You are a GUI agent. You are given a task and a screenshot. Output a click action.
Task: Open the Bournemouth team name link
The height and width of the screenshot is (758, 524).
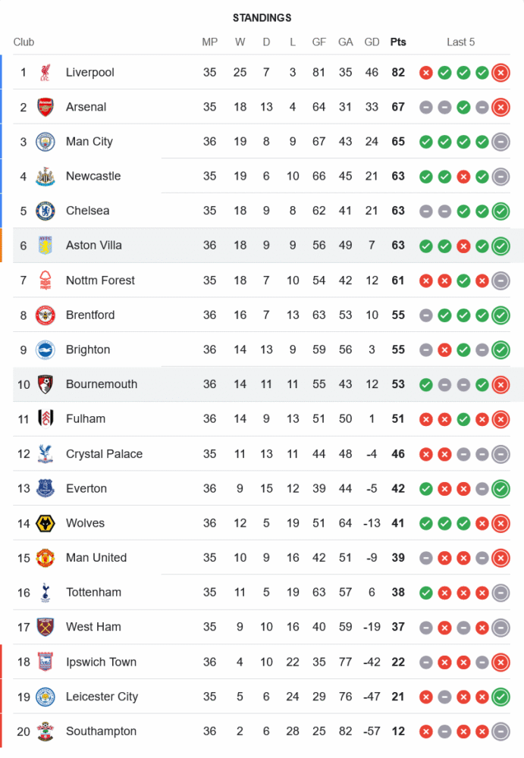102,384
